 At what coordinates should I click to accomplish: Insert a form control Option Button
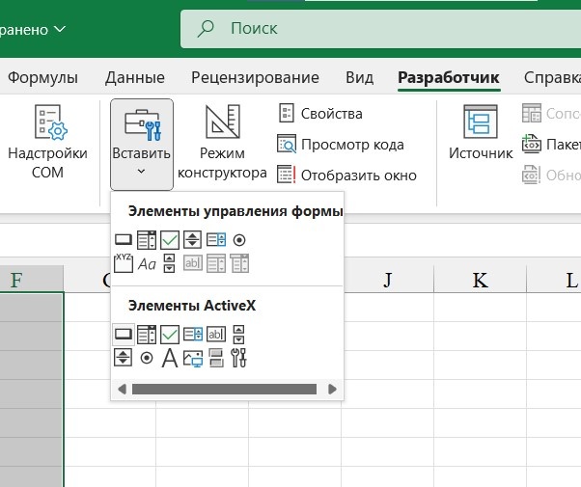[x=239, y=240]
